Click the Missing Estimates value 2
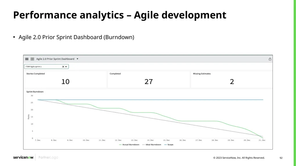The width and height of the screenshot is (296, 166). 232,82
